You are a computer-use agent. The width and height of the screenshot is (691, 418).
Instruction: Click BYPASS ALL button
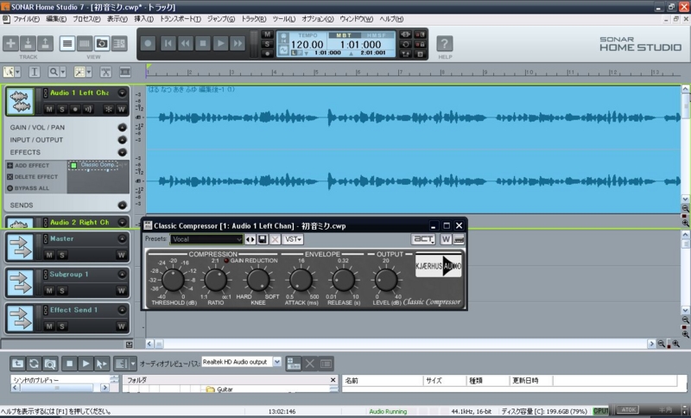(x=28, y=188)
